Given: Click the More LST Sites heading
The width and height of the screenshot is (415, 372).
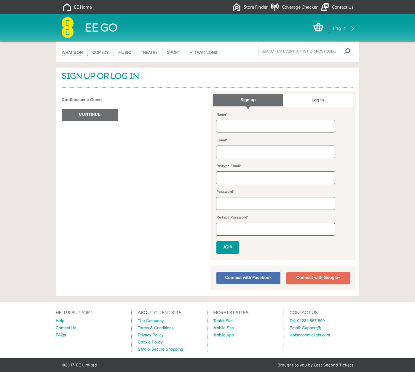Looking at the screenshot, I should click(x=231, y=313).
